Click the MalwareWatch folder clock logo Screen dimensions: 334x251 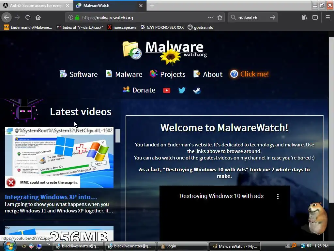coord(132,50)
